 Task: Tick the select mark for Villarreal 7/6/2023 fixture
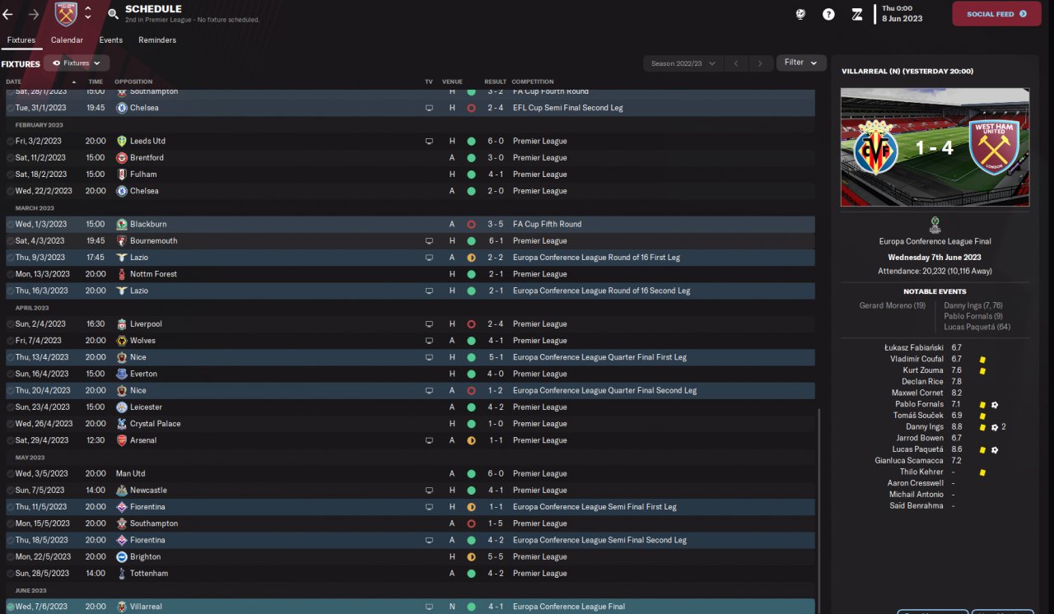10,607
